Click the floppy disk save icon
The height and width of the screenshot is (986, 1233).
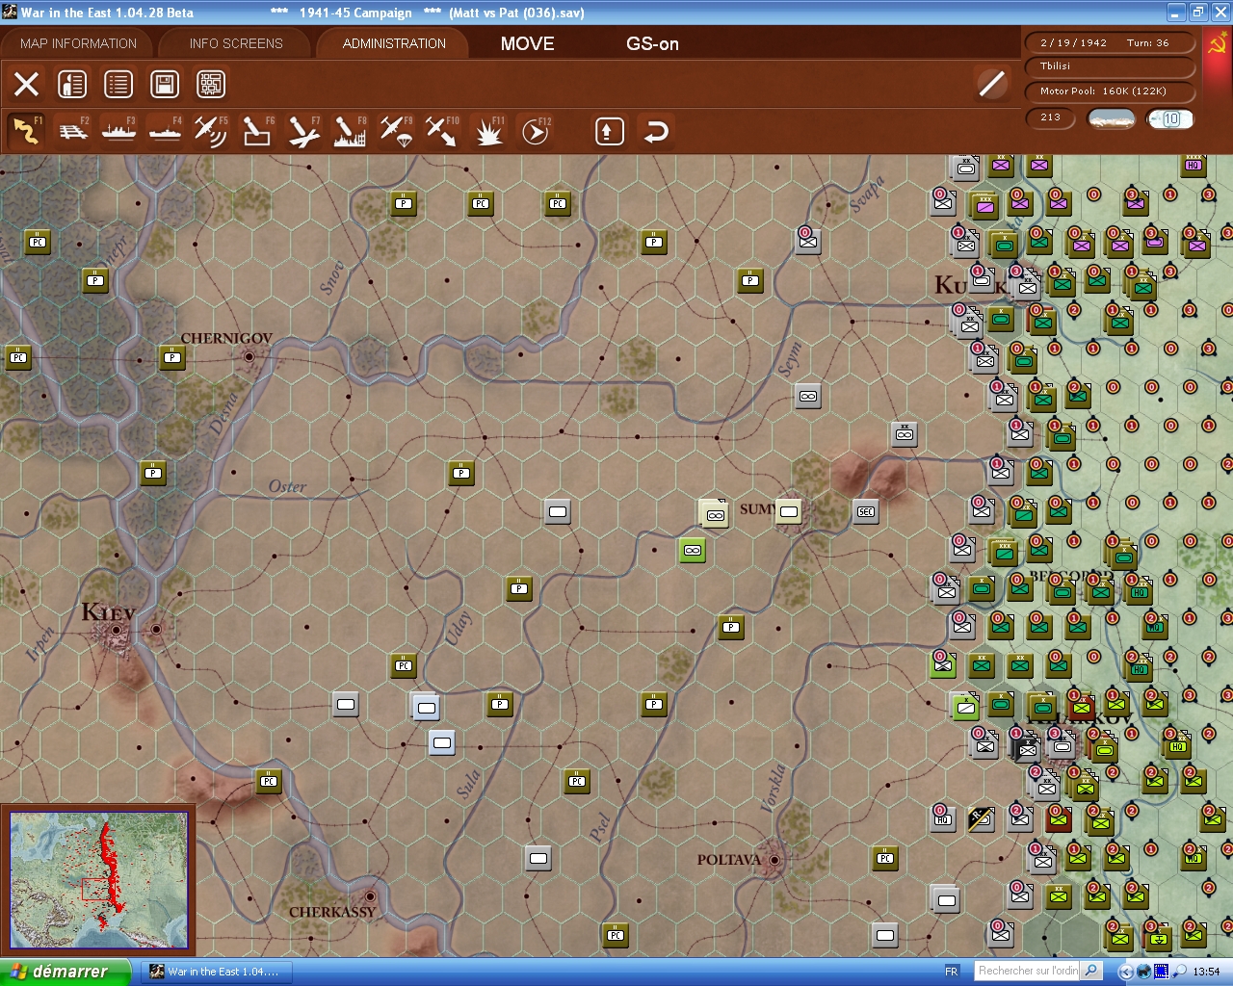pyautogui.click(x=165, y=84)
